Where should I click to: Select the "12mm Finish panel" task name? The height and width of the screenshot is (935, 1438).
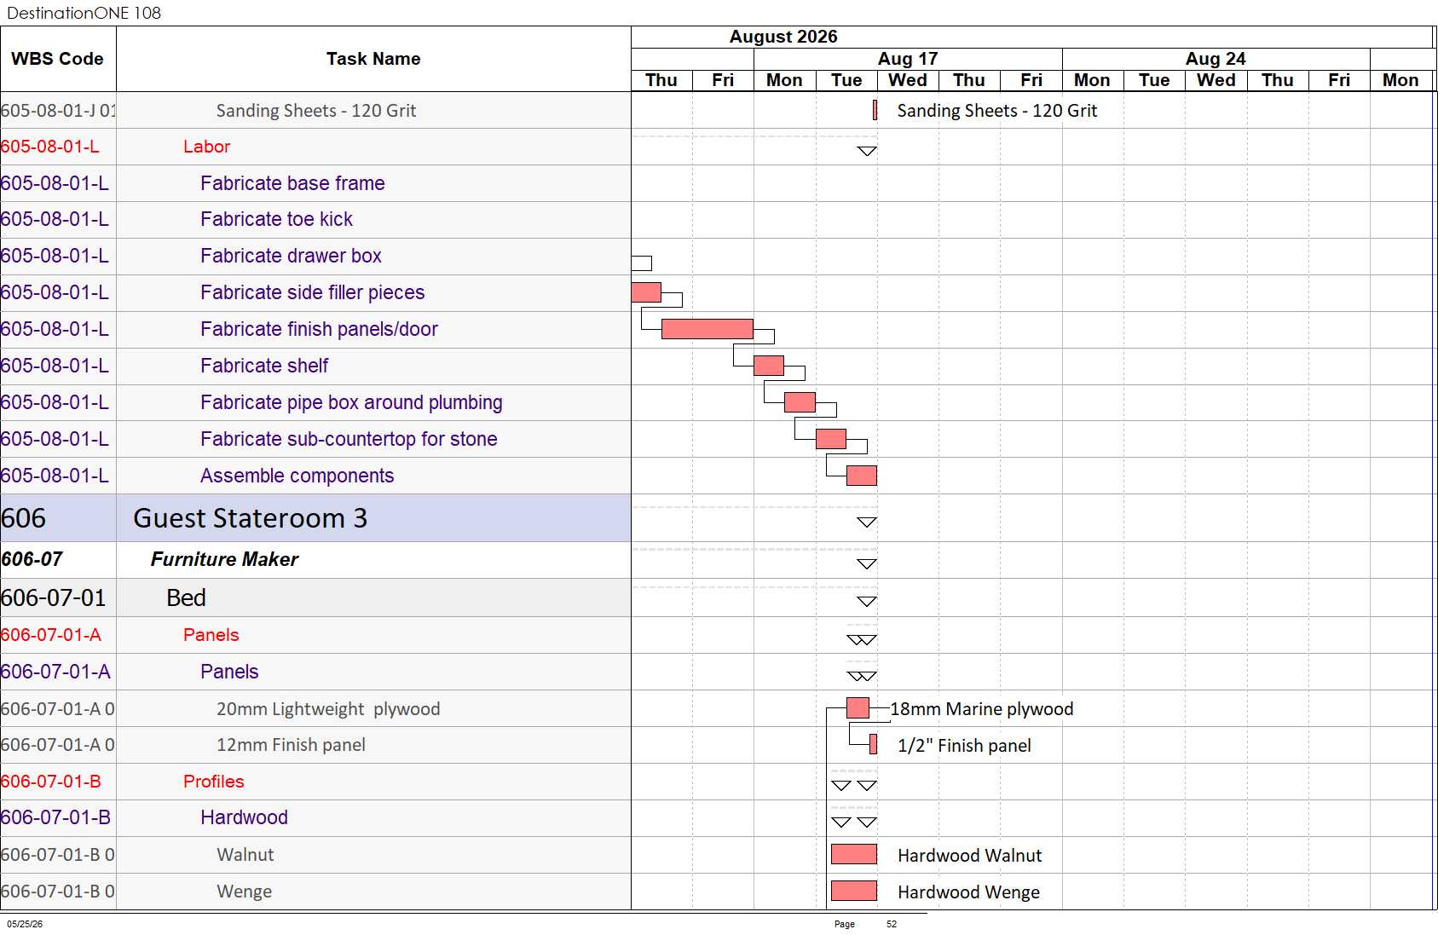point(291,745)
